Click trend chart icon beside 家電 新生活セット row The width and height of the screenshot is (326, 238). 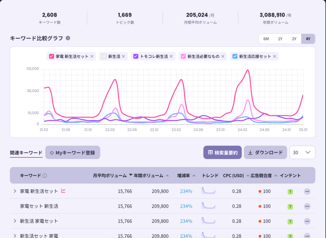click(x=63, y=191)
